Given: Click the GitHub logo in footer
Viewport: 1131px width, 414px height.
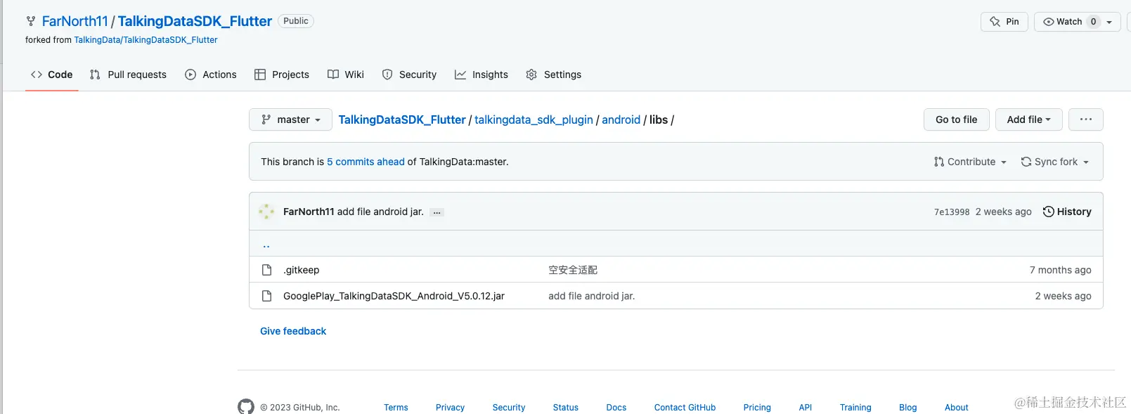Looking at the screenshot, I should click(x=246, y=406).
